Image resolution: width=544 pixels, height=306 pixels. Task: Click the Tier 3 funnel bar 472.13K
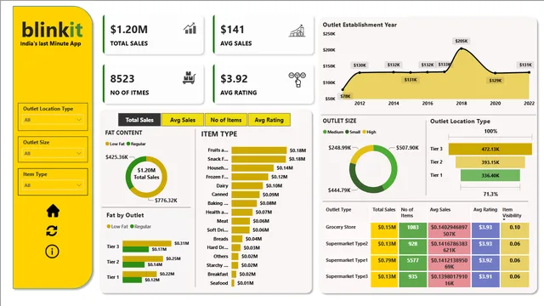tap(490, 149)
